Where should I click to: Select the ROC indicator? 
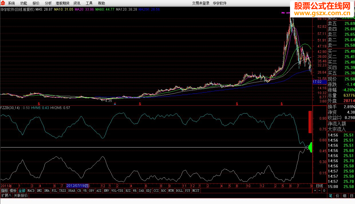[163, 191]
